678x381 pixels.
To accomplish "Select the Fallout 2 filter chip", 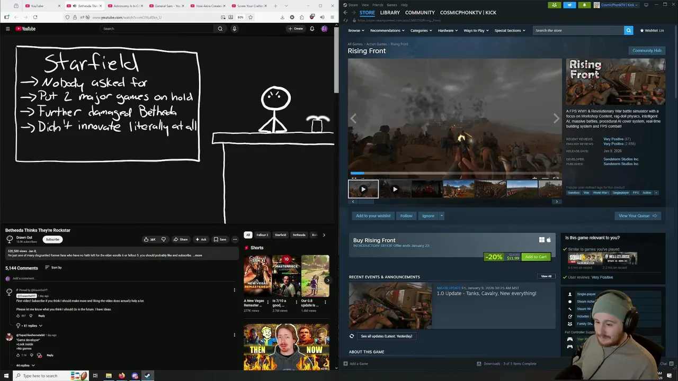I will point(262,235).
